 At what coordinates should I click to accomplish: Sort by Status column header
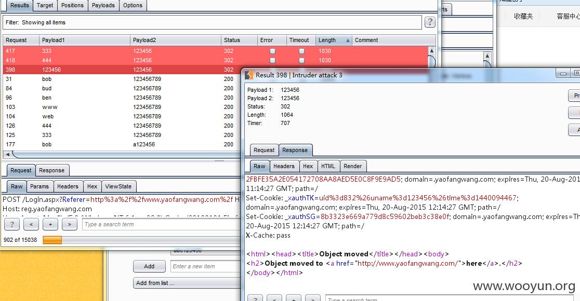coord(239,40)
